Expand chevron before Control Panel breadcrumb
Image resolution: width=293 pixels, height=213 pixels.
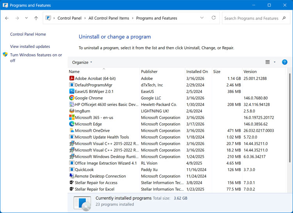[x=54, y=18]
